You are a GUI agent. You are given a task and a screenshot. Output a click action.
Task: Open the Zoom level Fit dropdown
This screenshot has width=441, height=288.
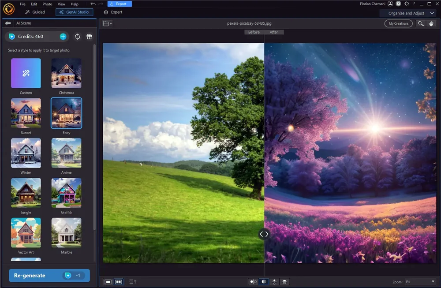420,281
